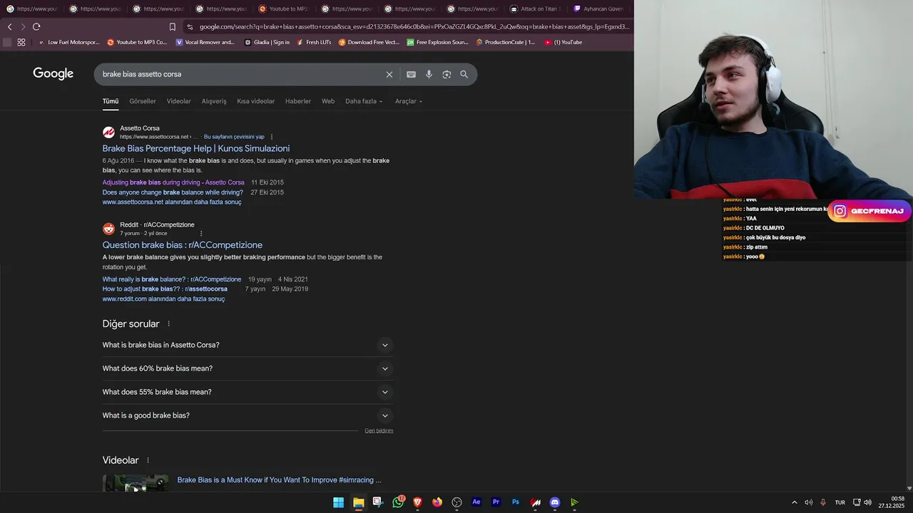Viewport: 913px width, 513px height.
Task: Switch to the Haberler tab
Action: 298,101
